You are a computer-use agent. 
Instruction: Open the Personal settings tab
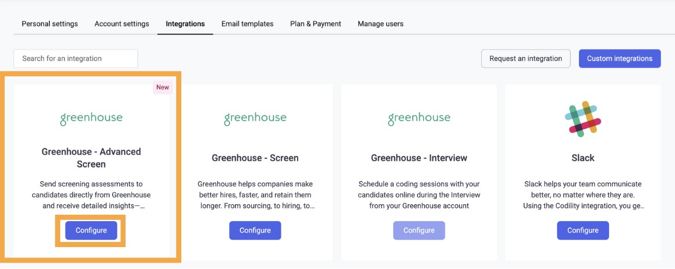coord(50,24)
